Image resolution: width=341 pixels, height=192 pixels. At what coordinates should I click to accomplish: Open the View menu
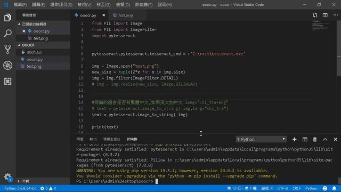point(84,5)
